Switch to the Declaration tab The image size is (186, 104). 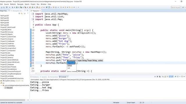click(53, 77)
